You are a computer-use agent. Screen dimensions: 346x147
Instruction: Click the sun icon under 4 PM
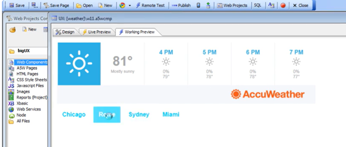pyautogui.click(x=166, y=62)
